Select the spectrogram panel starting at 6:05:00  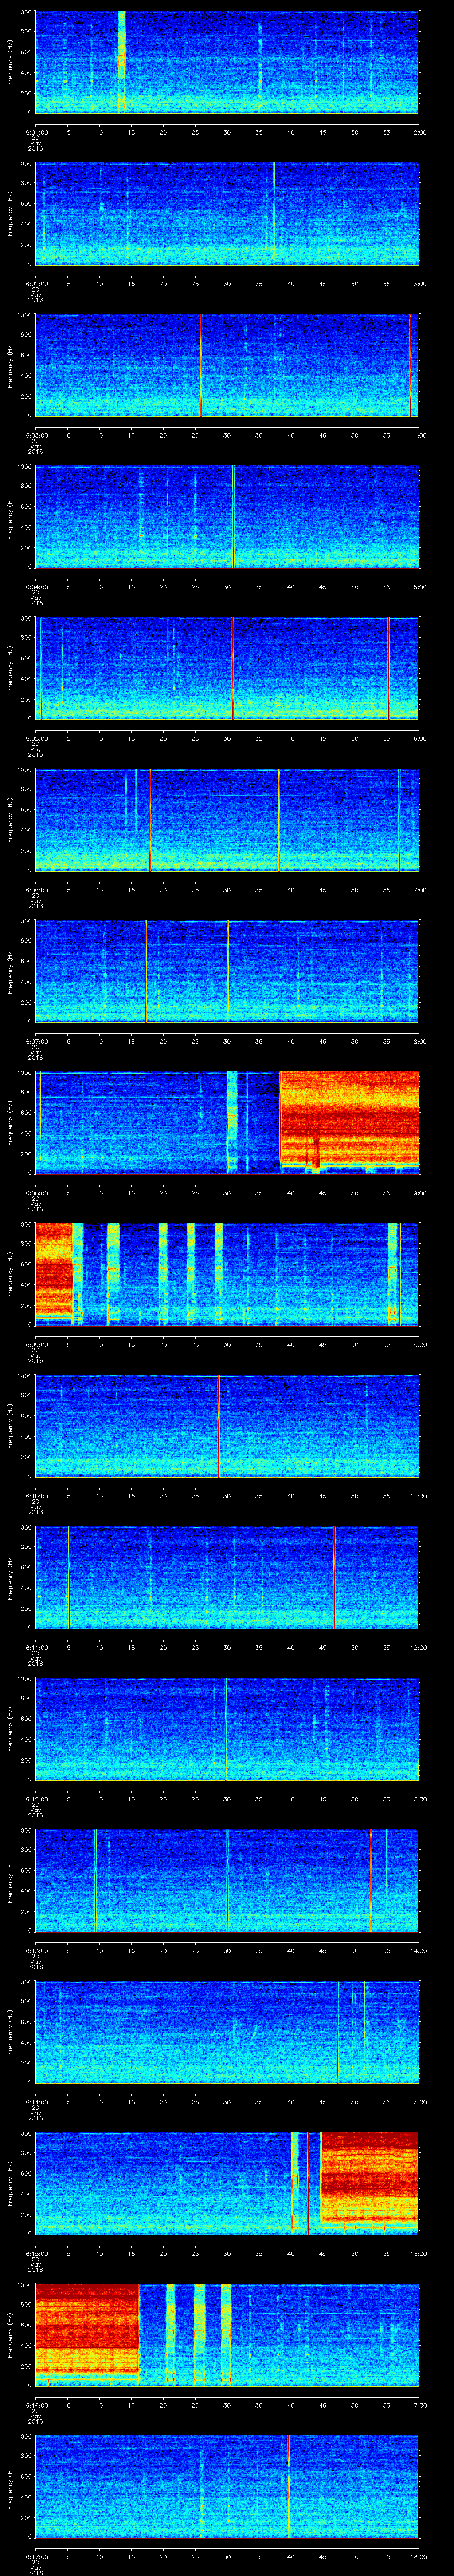tap(227, 668)
